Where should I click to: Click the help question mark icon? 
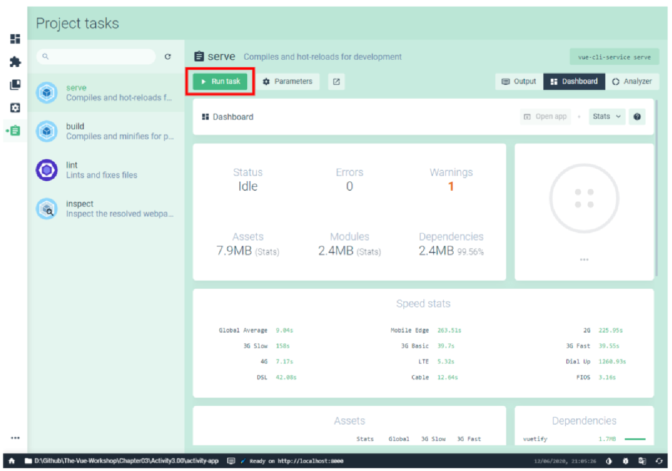637,117
